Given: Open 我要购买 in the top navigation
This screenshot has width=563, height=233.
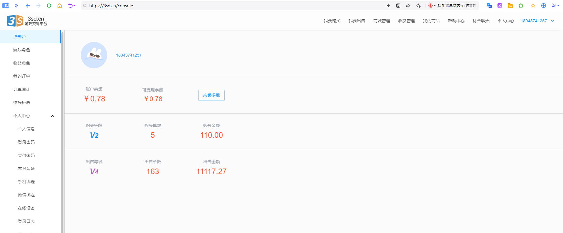Looking at the screenshot, I should pyautogui.click(x=332, y=21).
